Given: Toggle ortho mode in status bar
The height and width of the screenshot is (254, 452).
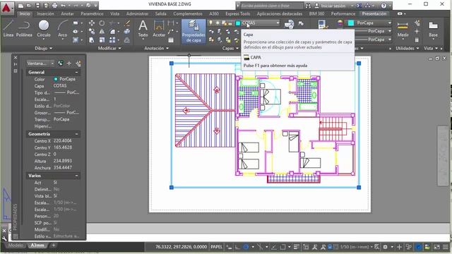Looking at the screenshot, I should pos(237,247).
